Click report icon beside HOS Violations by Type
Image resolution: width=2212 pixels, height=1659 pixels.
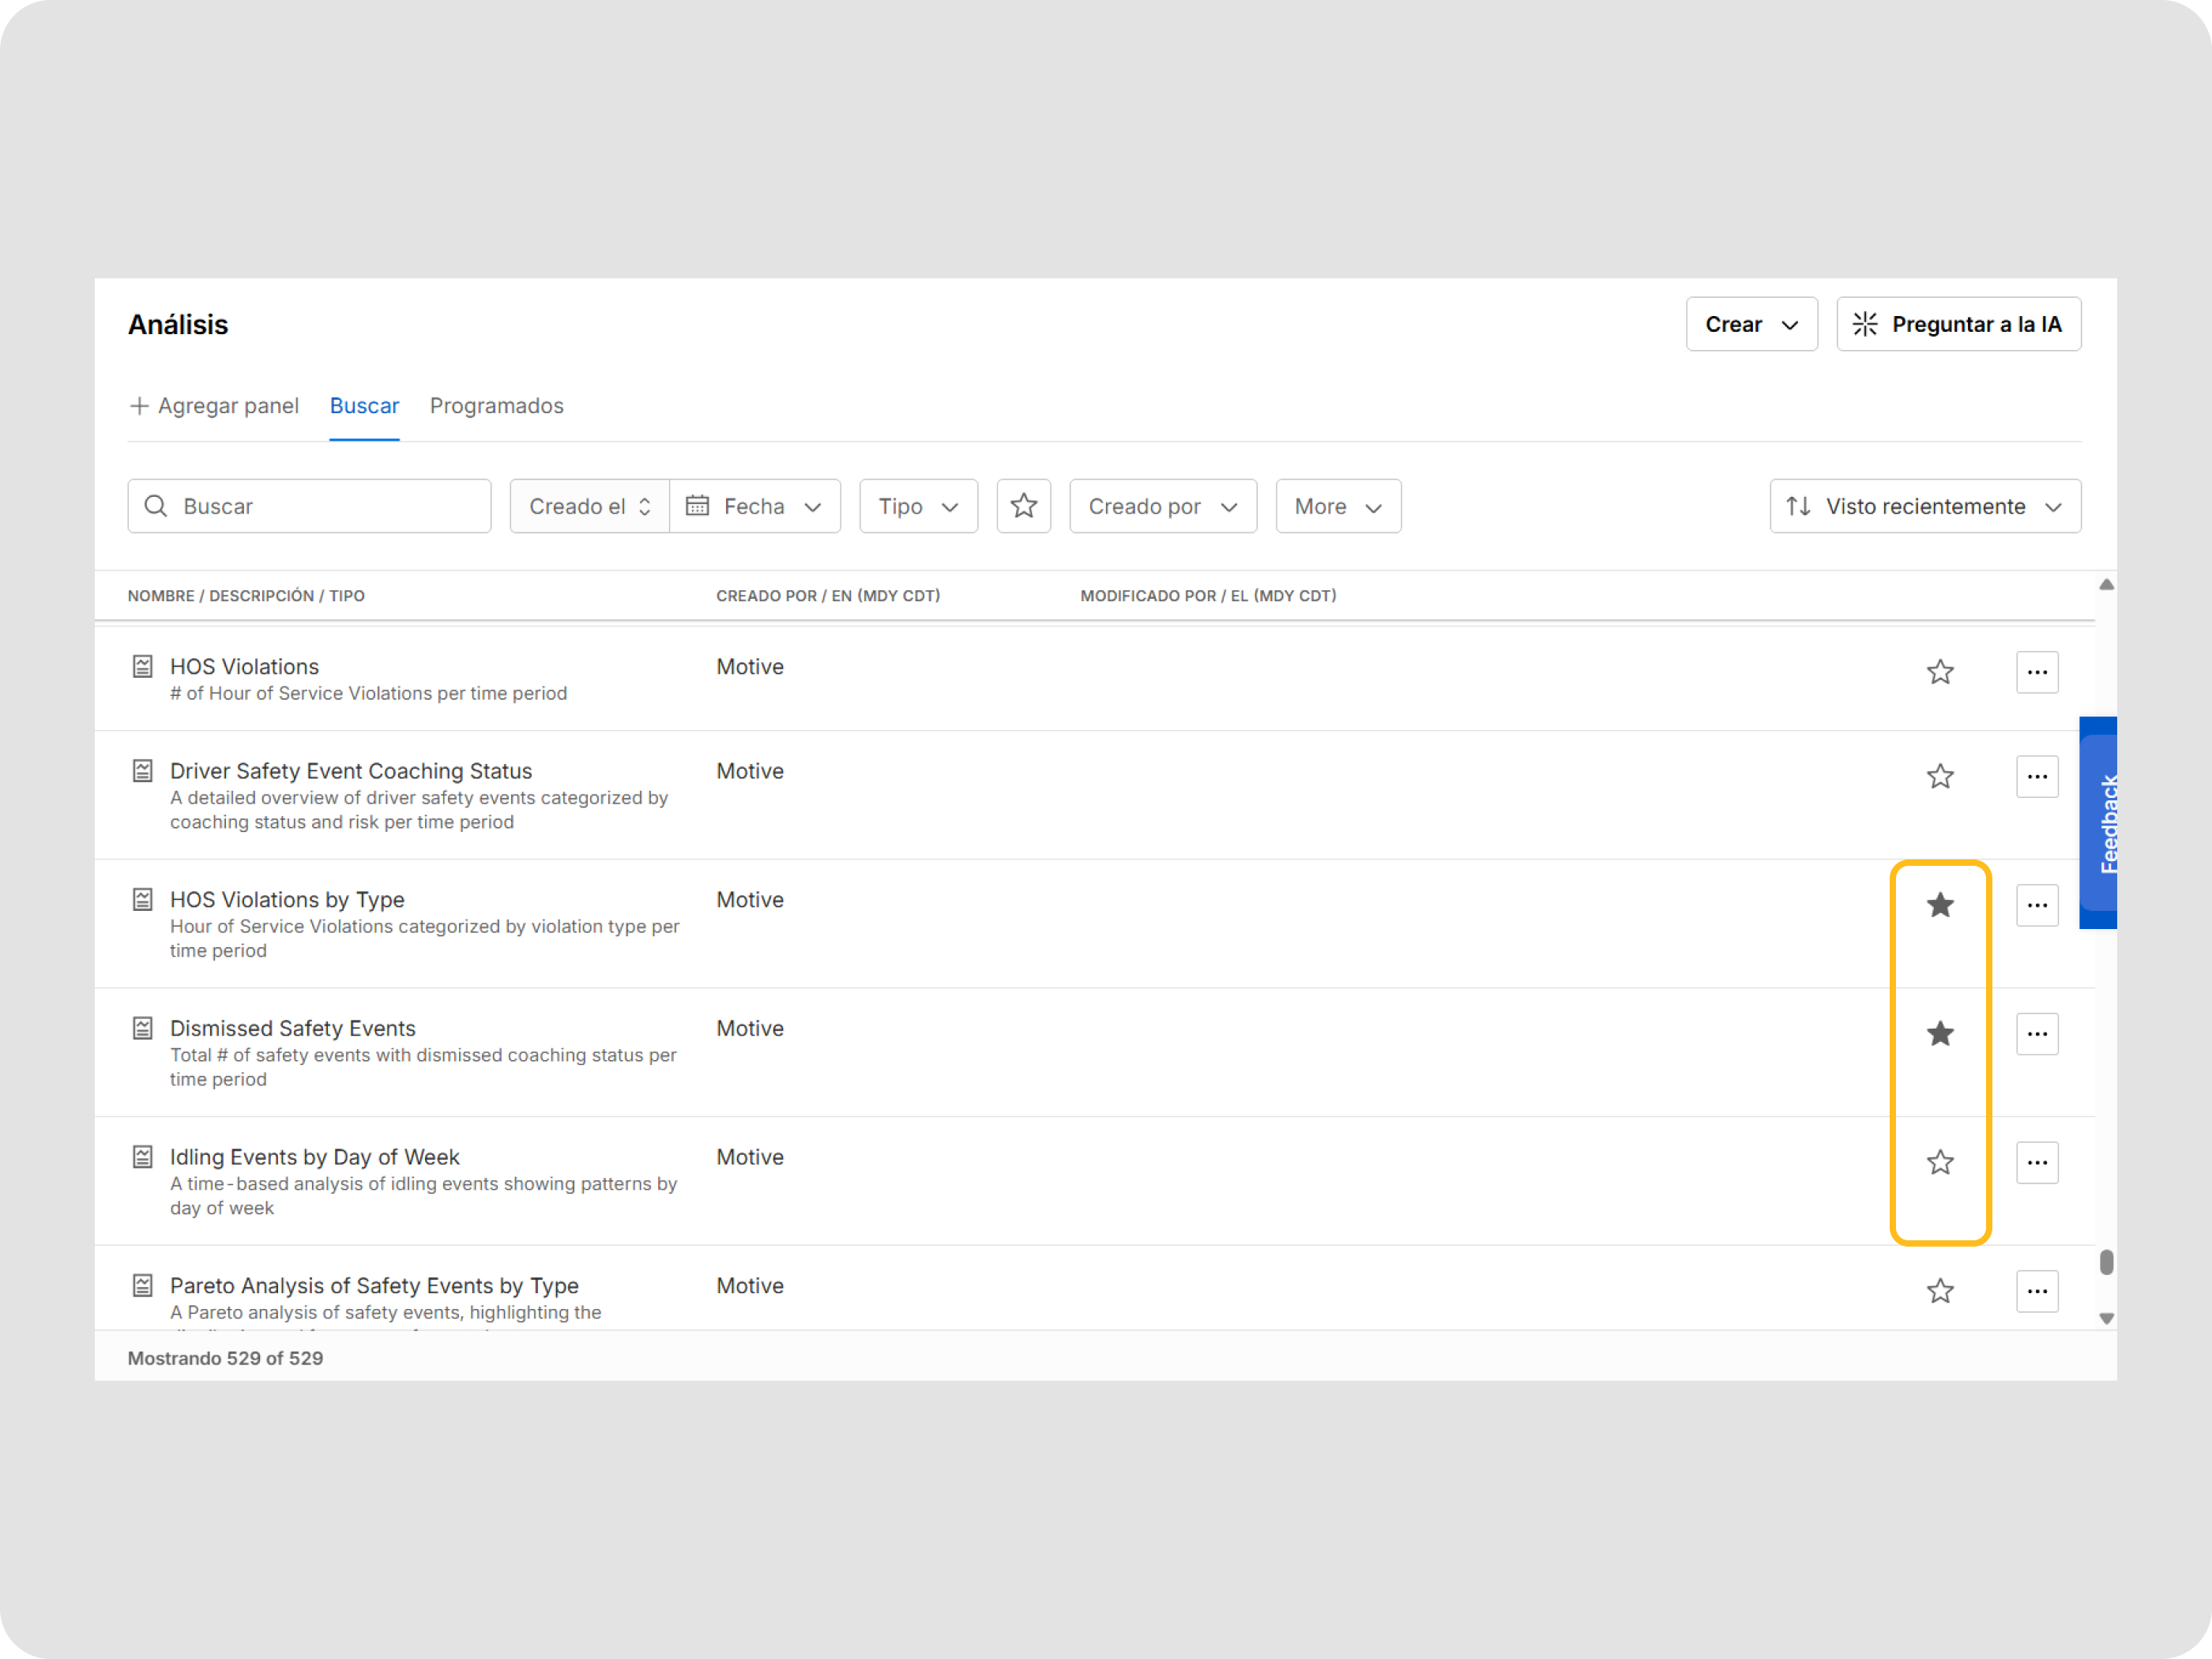pos(143,899)
